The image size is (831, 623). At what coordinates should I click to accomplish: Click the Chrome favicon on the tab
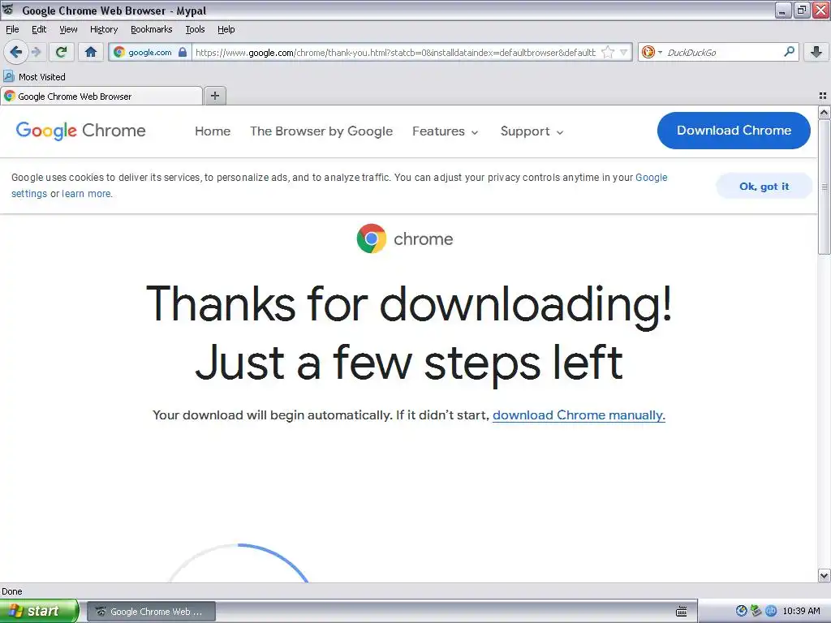pos(10,96)
